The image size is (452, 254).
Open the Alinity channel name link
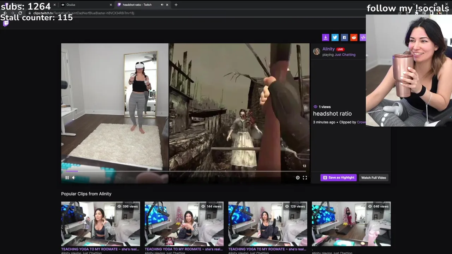pyautogui.click(x=328, y=49)
